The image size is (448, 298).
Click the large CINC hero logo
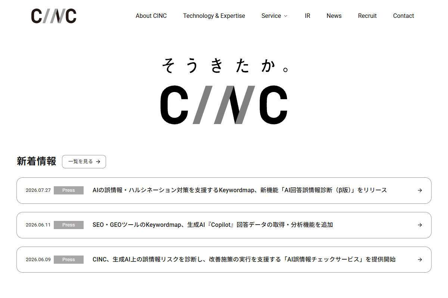pos(224,105)
